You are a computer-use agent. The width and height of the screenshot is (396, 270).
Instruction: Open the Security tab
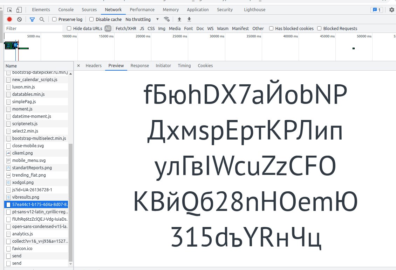pos(225,9)
